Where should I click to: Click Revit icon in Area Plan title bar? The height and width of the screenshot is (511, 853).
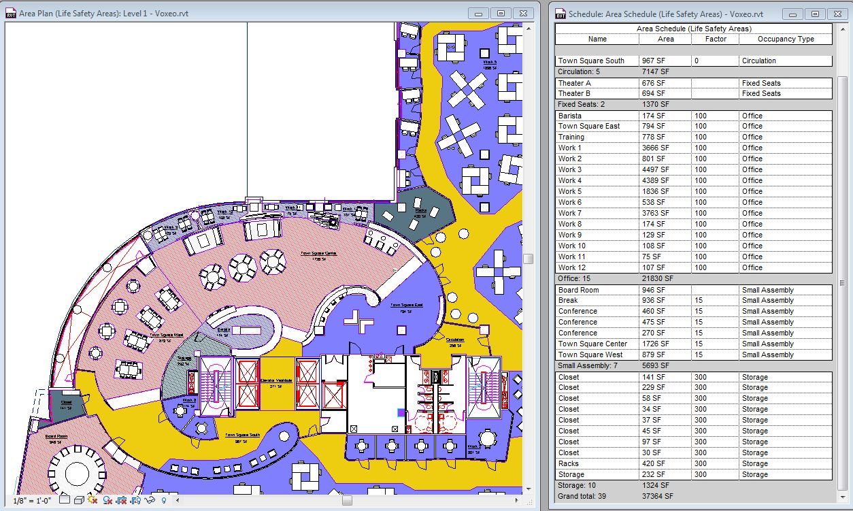coord(10,13)
